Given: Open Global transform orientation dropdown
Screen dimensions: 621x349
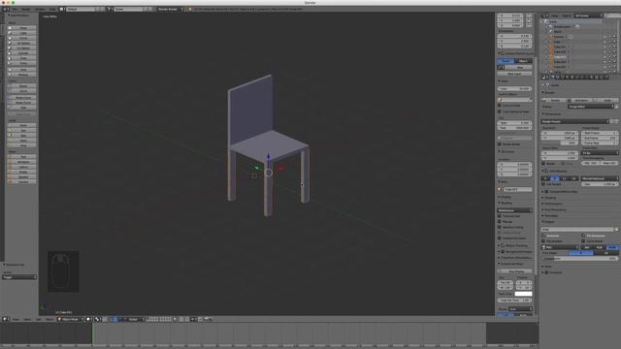Looking at the screenshot, I should coord(134,319).
